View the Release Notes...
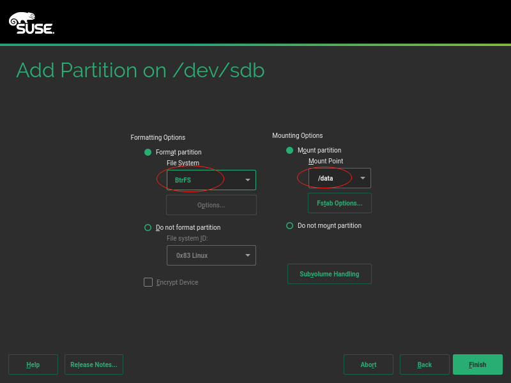The width and height of the screenshot is (511, 383). (93, 364)
